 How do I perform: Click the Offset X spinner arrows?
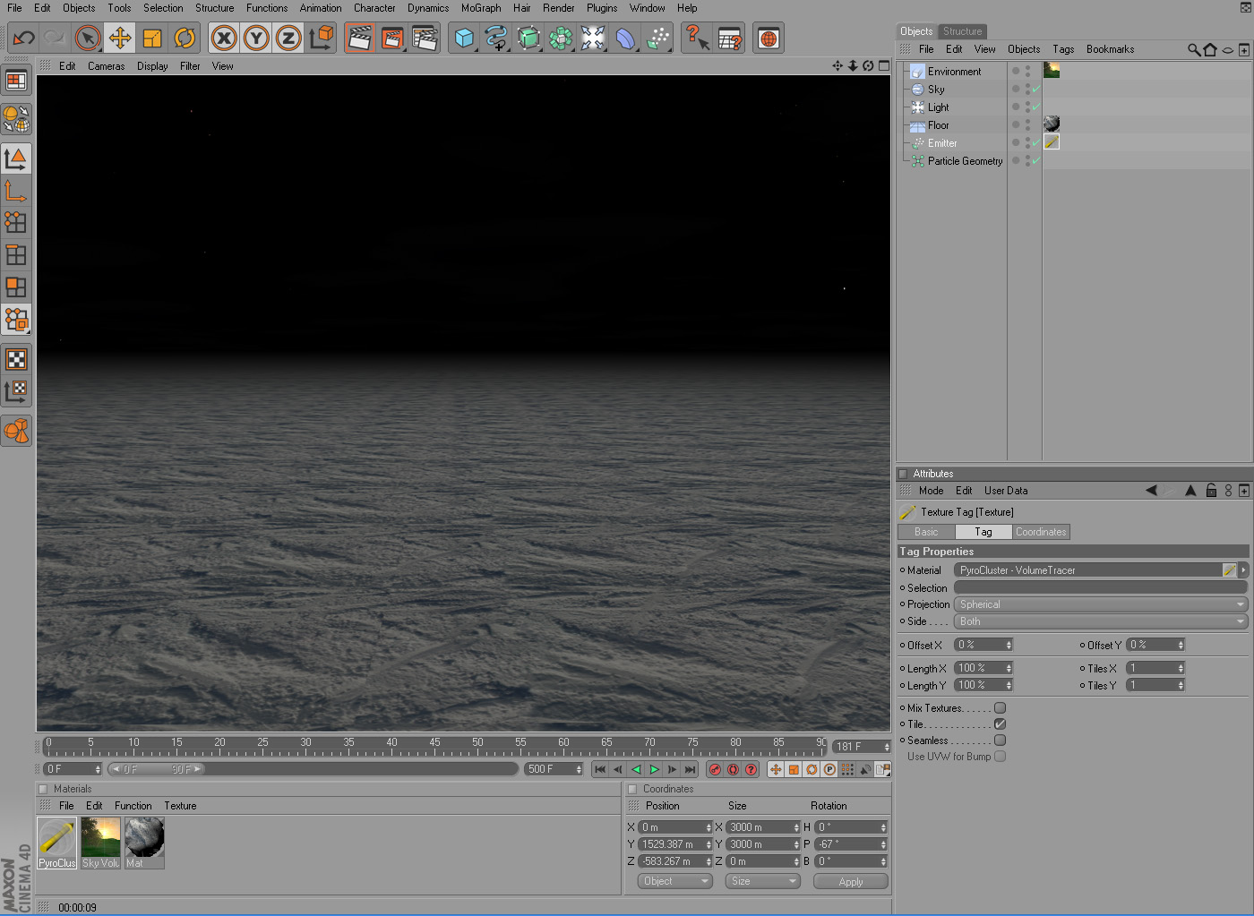(1009, 645)
